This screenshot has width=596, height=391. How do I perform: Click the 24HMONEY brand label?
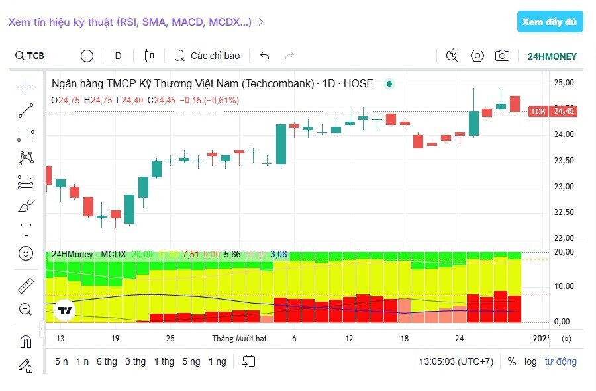[552, 56]
